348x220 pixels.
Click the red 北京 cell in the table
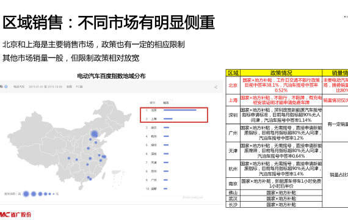tap(233, 85)
